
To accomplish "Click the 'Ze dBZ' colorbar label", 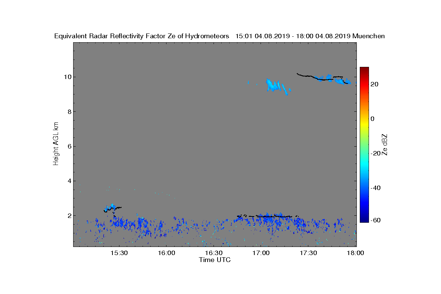I will coord(385,144).
